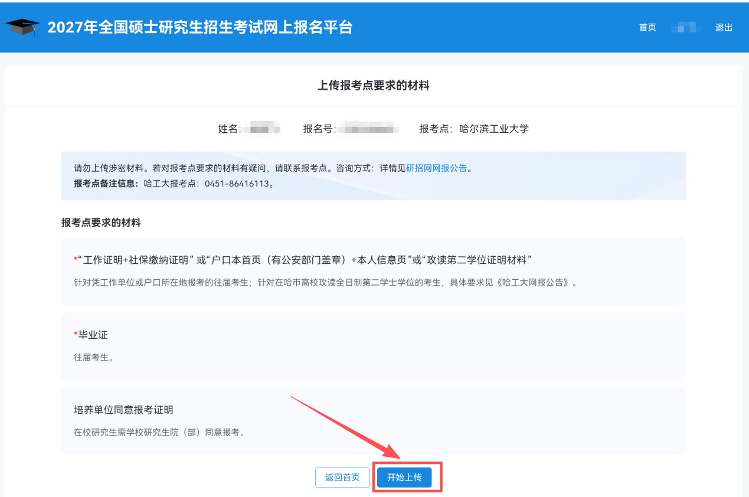
Task: Open the blurred username in the header
Action: (x=686, y=28)
